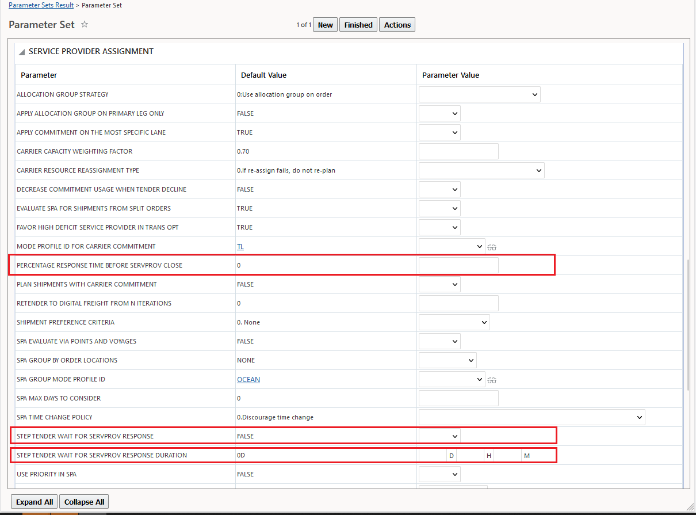Open Shipment Preference Criteria dropdown
696x515 pixels.
coord(454,322)
